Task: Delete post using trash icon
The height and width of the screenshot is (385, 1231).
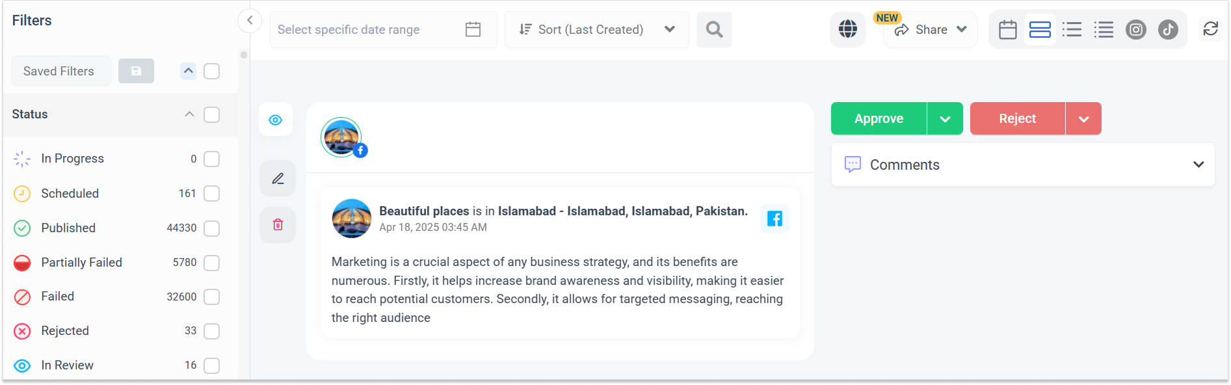Action: coord(278,225)
